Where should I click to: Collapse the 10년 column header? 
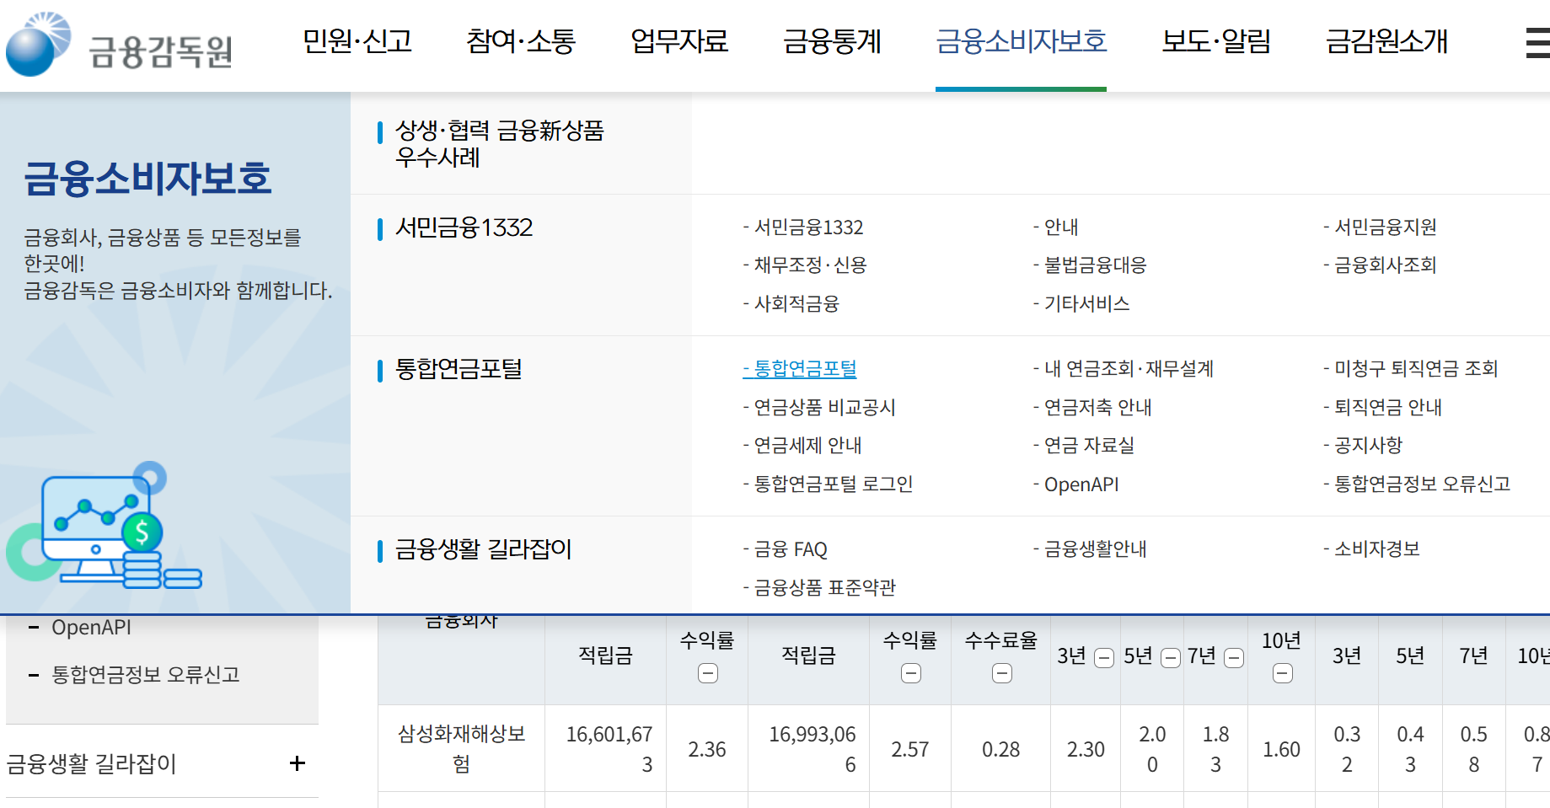(x=1281, y=673)
